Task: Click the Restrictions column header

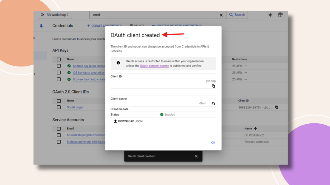Action: tap(239, 59)
